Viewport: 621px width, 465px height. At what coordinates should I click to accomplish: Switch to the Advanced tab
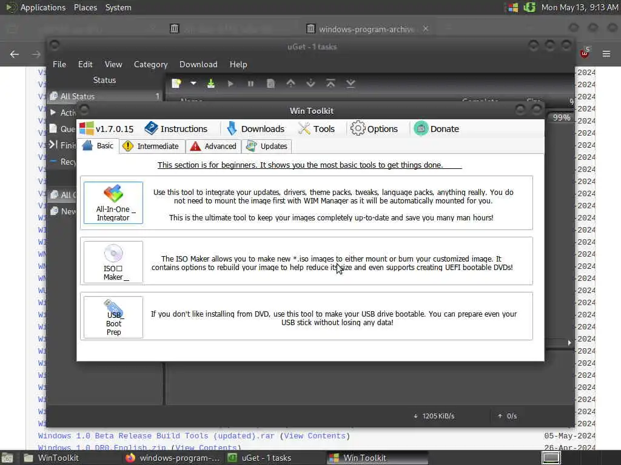tap(213, 147)
